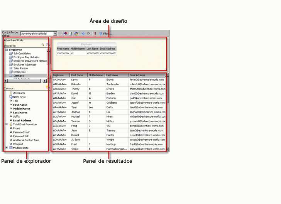The width and height of the screenshot is (281, 204).
Task: Click the query properties icon beside the undo arrow
Action: pyautogui.click(x=76, y=34)
